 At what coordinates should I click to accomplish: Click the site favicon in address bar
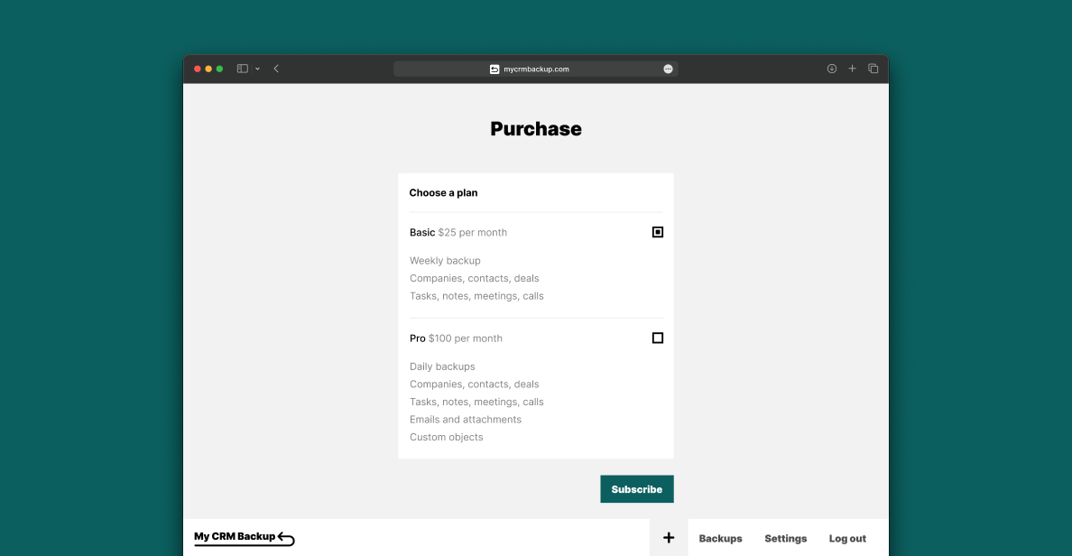[494, 69]
